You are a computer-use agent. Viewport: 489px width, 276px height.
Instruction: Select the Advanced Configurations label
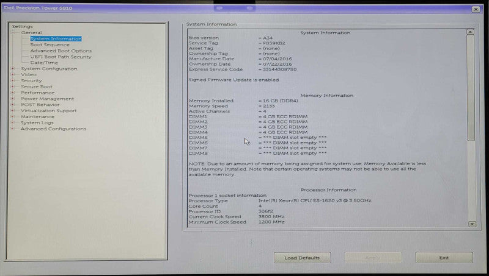pos(53,129)
